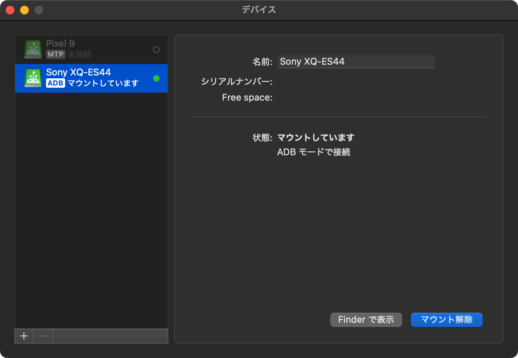
Task: Click the MTP badge under Pixel 9
Action: pyautogui.click(x=55, y=54)
